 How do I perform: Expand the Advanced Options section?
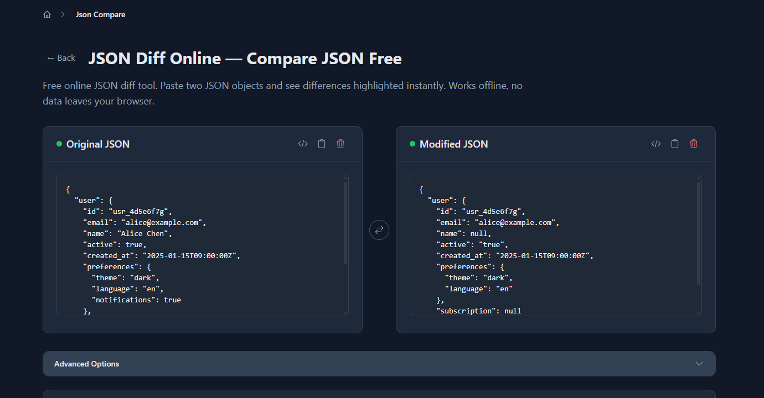tap(379, 363)
